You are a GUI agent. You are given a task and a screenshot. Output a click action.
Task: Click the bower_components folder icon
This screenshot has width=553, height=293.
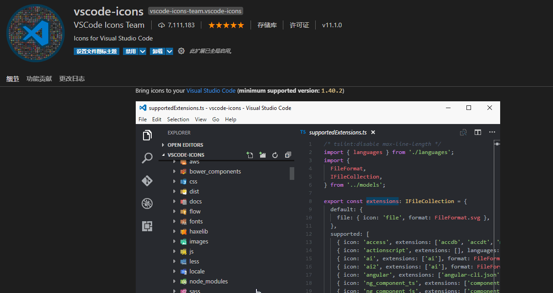click(x=184, y=172)
